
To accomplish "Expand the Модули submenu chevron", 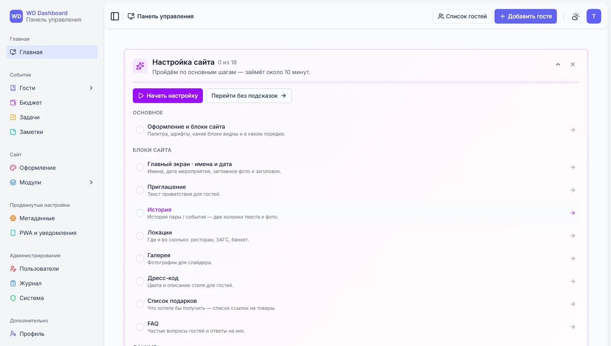I will point(91,182).
